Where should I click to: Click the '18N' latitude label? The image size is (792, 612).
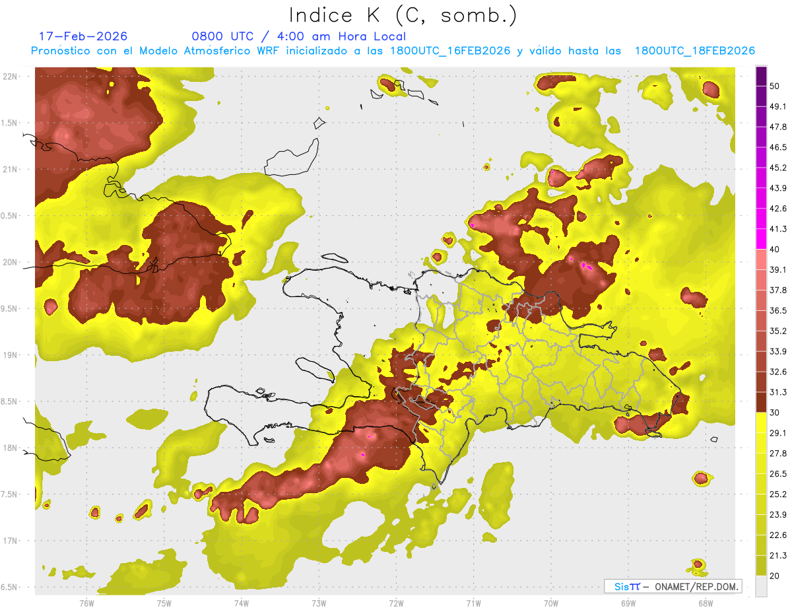pyautogui.click(x=11, y=448)
